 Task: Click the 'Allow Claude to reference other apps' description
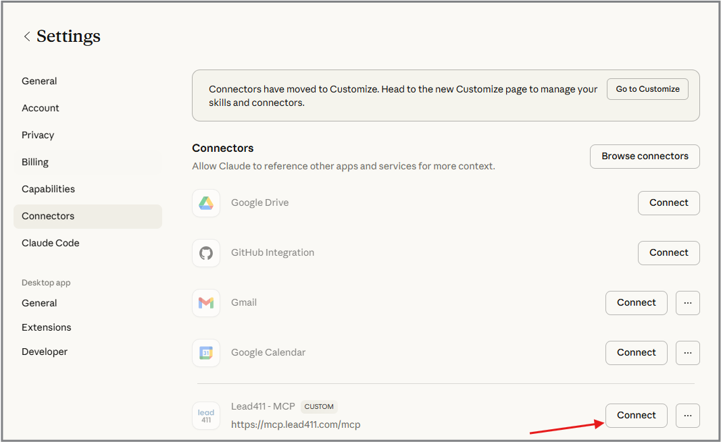point(343,166)
